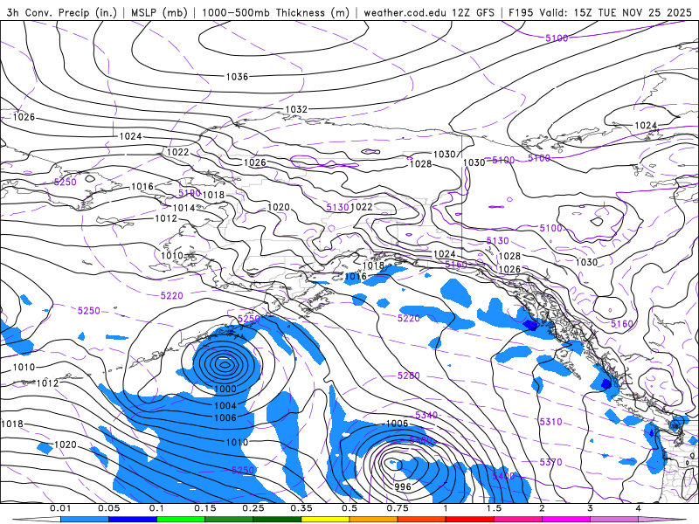Click the 0.75 legend tick value
The image size is (699, 524).
(x=398, y=508)
